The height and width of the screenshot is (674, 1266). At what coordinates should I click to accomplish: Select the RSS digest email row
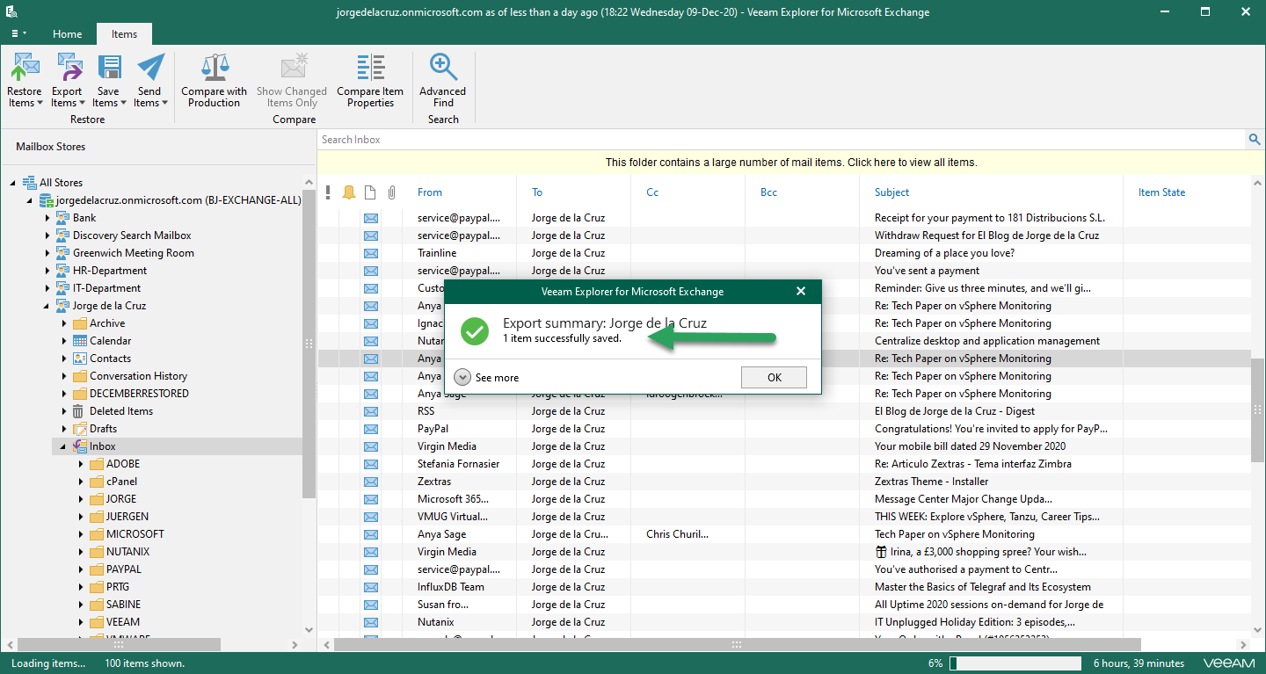(783, 411)
